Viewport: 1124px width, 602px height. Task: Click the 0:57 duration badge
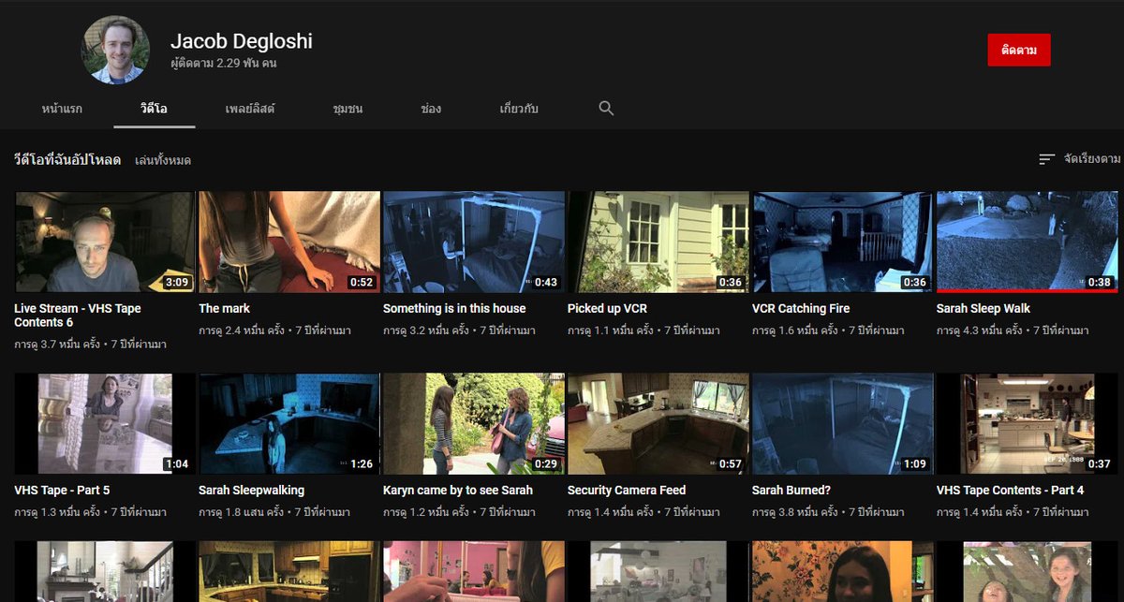click(x=731, y=463)
